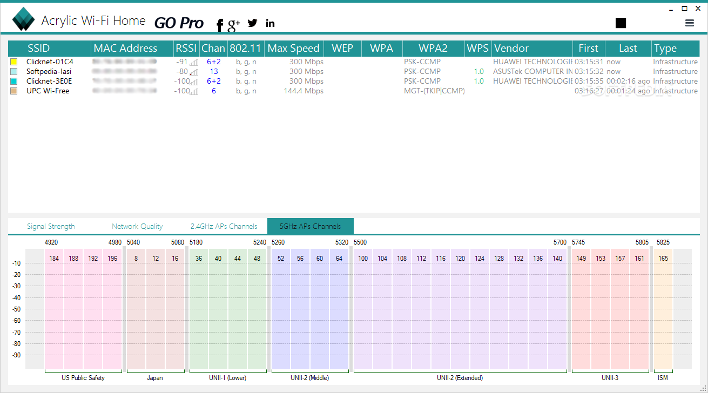This screenshot has height=393, width=708.
Task: Sort by Vendor column header
Action: pyautogui.click(x=532, y=48)
